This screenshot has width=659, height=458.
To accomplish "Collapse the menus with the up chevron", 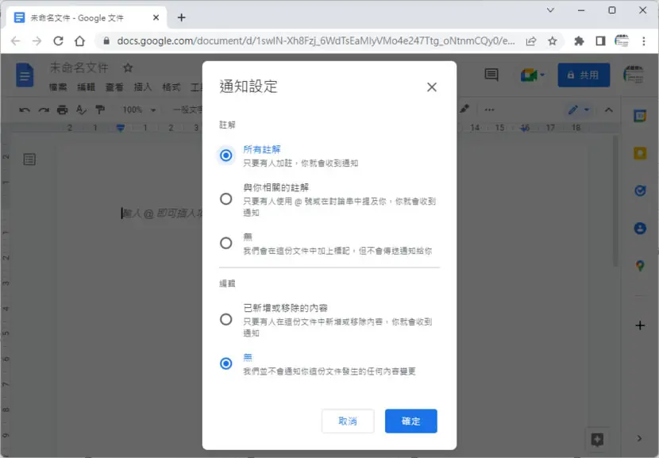I will 608,110.
